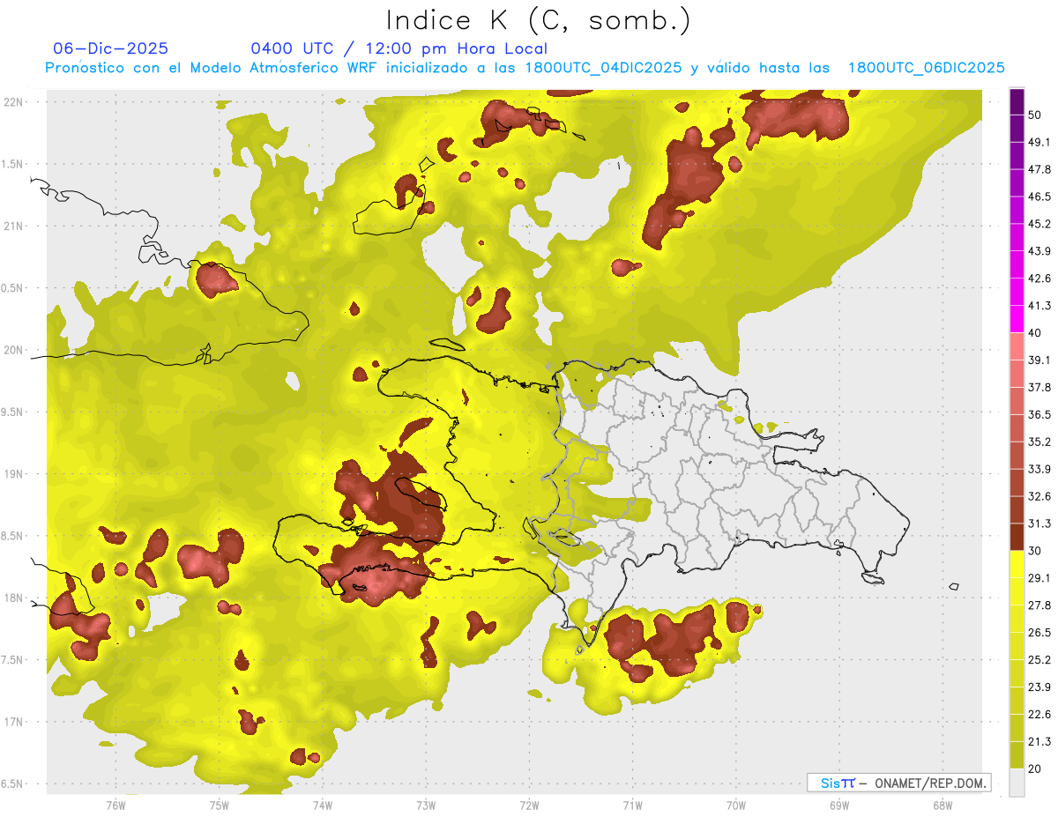
Task: Click the dark purple swatch above 50
Action: click(1017, 101)
